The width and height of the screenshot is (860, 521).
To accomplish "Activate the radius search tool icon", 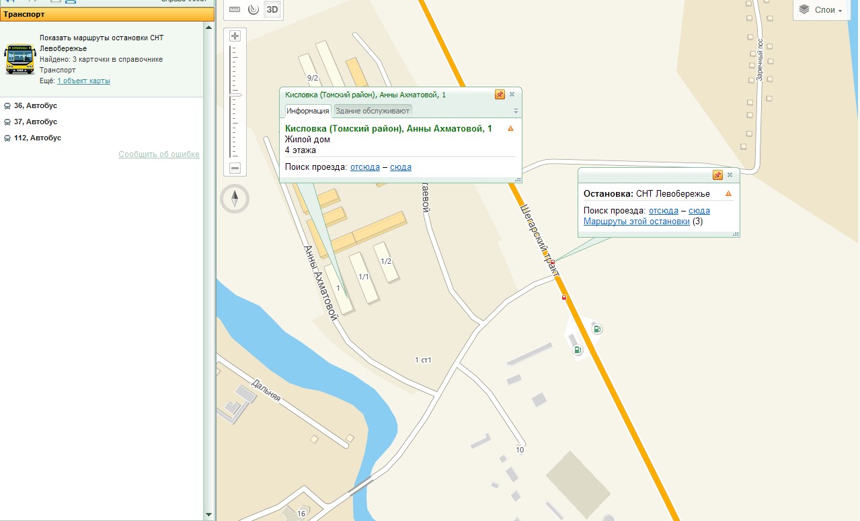I will point(253,9).
